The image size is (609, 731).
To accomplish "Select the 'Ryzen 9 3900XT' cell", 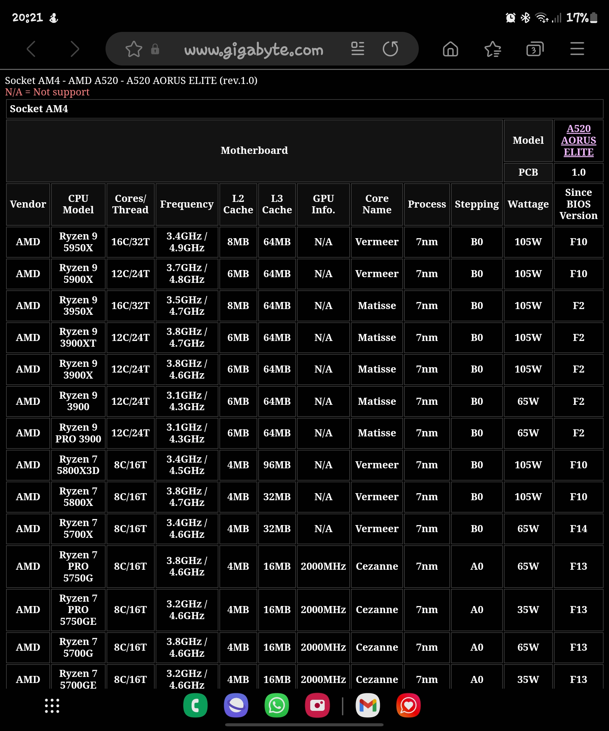I will coord(78,337).
